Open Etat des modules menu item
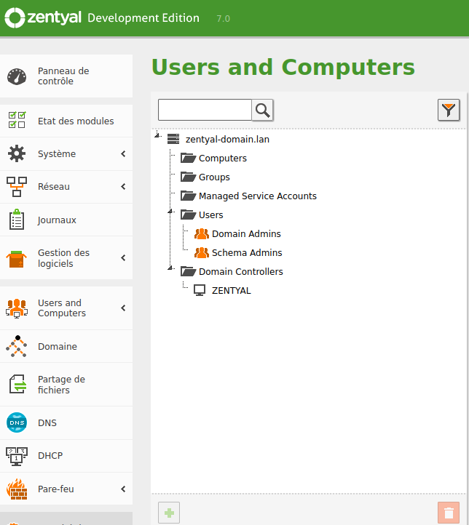Screen dimensions: 469x525 click(66, 121)
